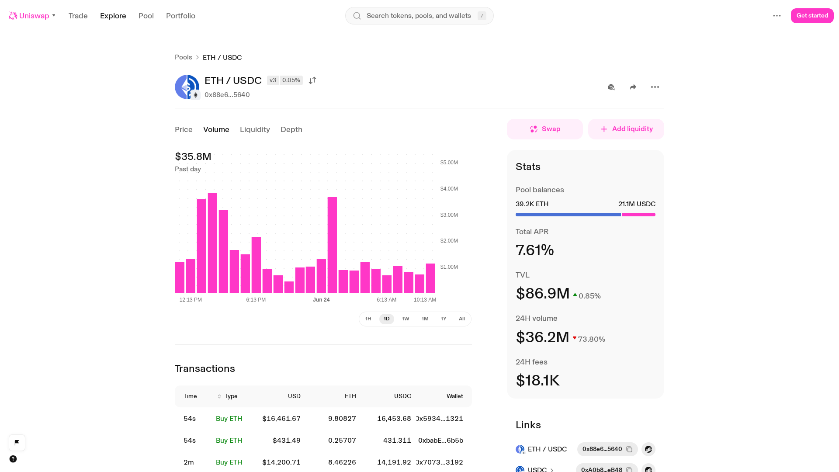Click the red down arrow beside 73.80%
The image size is (839, 472).
(575, 338)
